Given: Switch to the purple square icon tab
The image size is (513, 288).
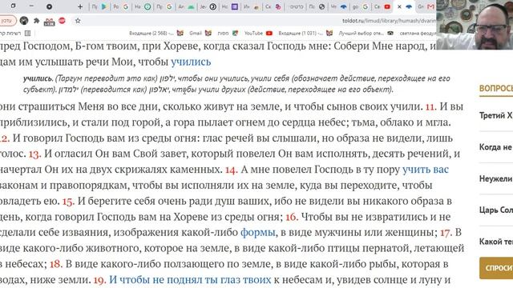Looking at the screenshot, I should (x=230, y=6).
